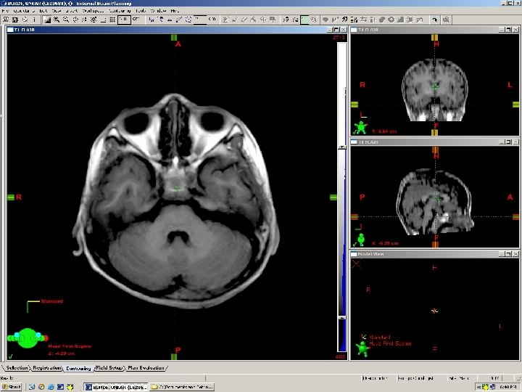
Task: Click the 'i' information toolbar icon
Action: tap(34, 20)
